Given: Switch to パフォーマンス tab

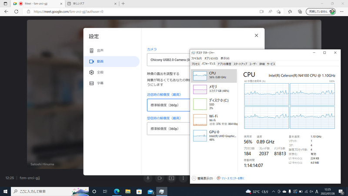Looking at the screenshot, I should click(208, 64).
